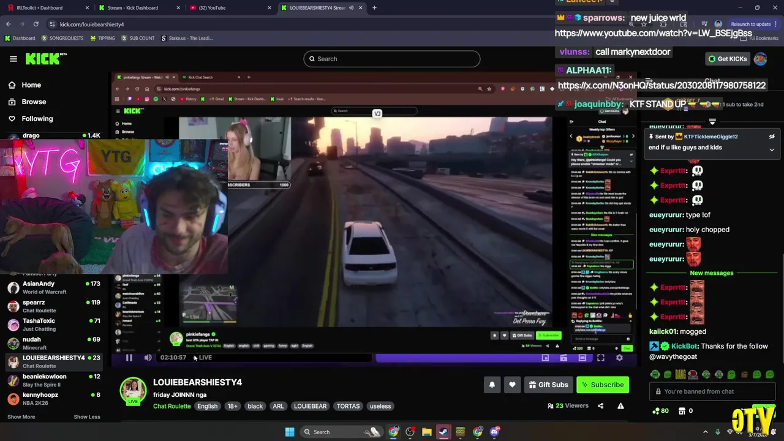The image size is (784, 441).
Task: Click Show More in the sidebar
Action: (21, 417)
